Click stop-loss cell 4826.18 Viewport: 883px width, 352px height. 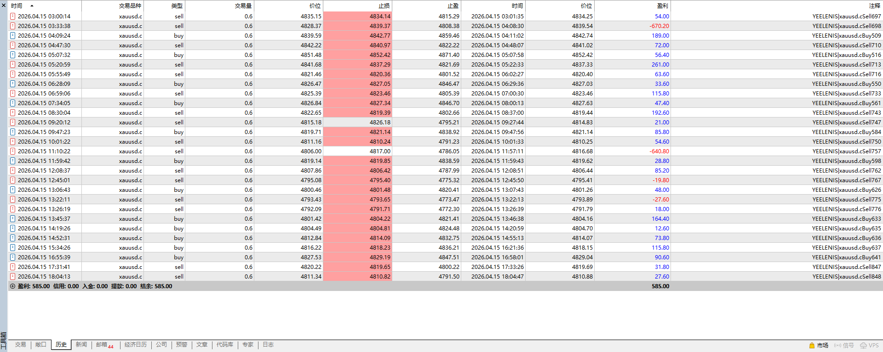click(357, 122)
